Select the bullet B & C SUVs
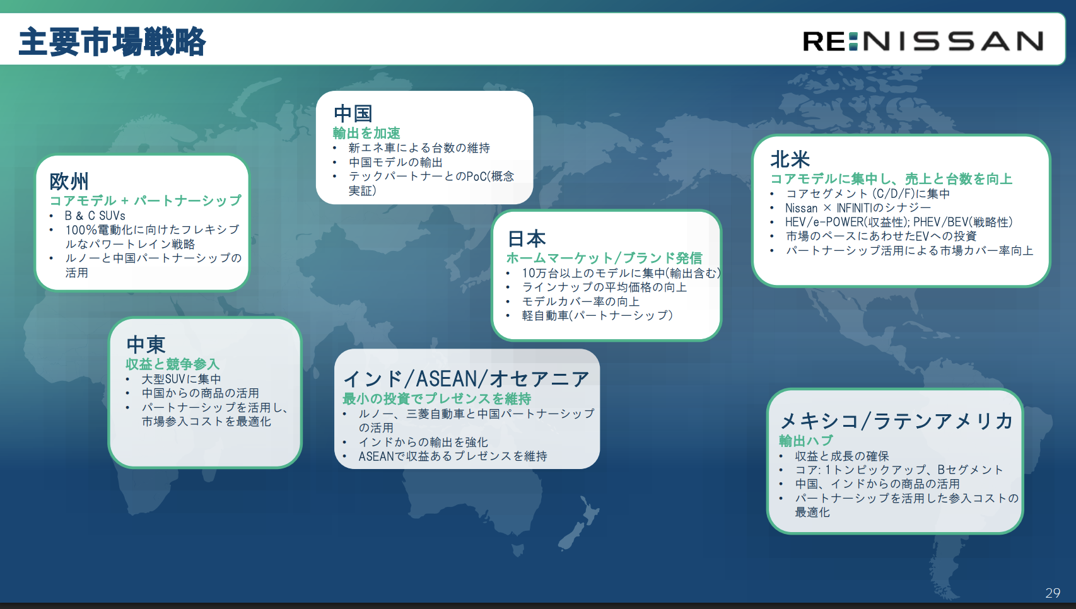 click(x=95, y=216)
